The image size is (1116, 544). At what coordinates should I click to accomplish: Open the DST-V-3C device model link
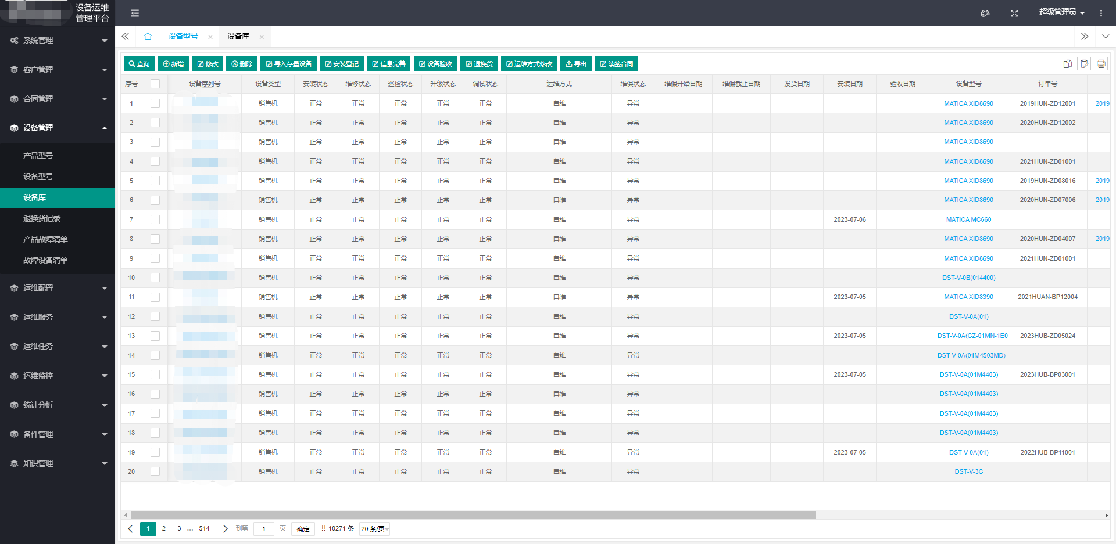[x=968, y=471]
